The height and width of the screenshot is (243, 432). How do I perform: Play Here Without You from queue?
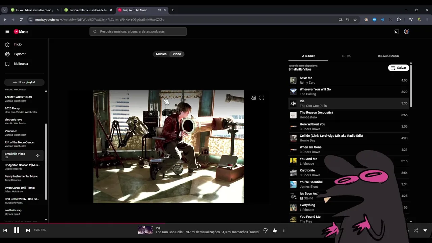tap(349, 127)
